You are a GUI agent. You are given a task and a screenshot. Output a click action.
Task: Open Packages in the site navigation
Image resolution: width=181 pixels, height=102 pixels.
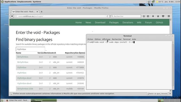click(x=114, y=22)
